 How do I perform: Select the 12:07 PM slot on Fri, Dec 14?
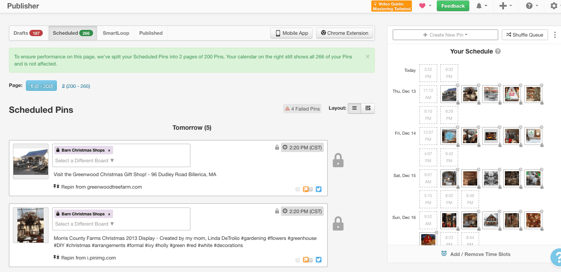tap(428, 136)
